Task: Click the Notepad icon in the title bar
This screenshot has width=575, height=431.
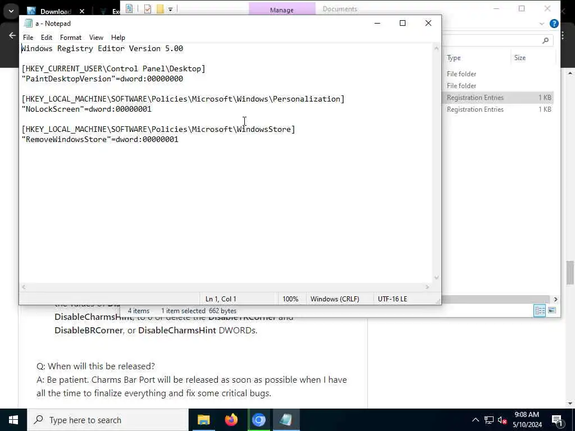Action: point(28,24)
